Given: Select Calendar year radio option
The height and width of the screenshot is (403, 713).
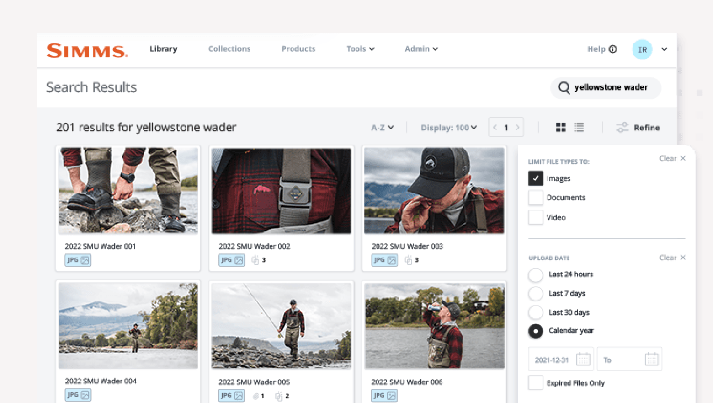Looking at the screenshot, I should (536, 331).
